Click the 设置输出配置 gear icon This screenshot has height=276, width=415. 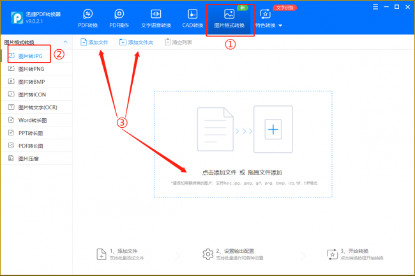point(208,254)
